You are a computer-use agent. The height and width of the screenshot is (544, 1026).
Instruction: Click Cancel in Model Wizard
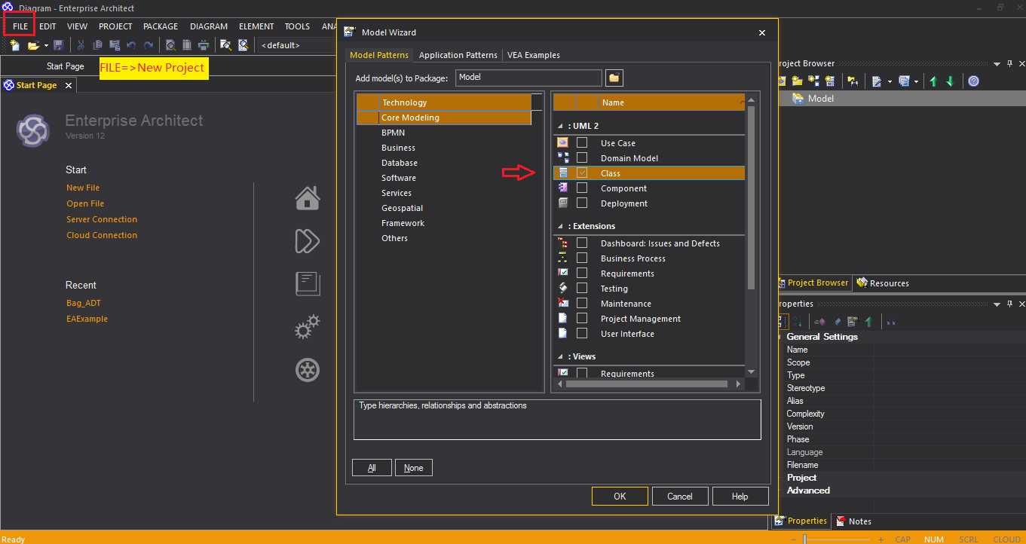pos(680,496)
